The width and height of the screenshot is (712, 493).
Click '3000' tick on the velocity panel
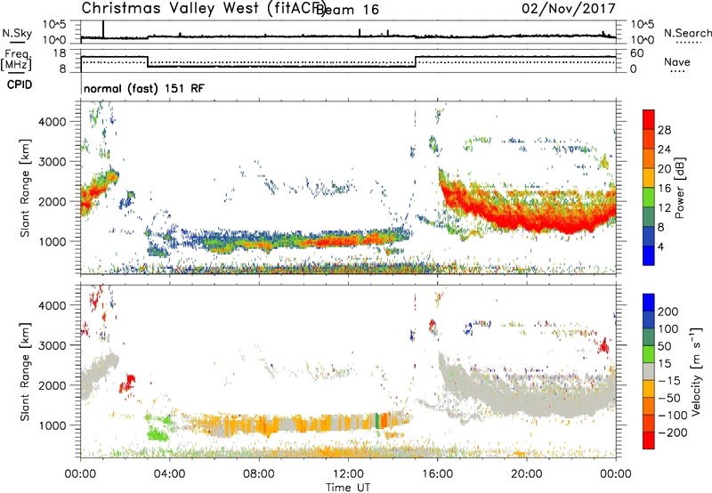tap(53, 345)
